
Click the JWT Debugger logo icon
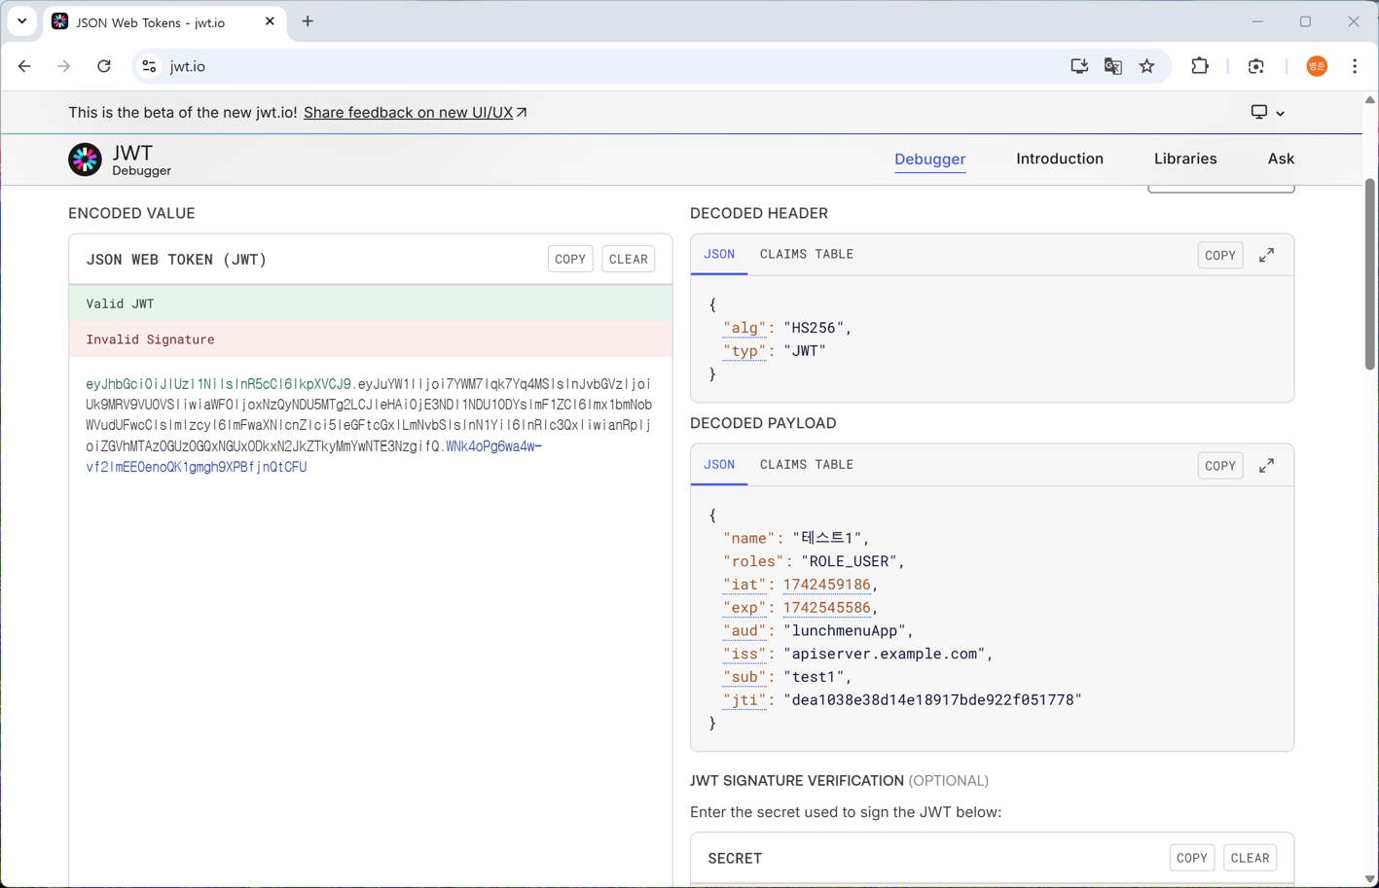tap(85, 160)
